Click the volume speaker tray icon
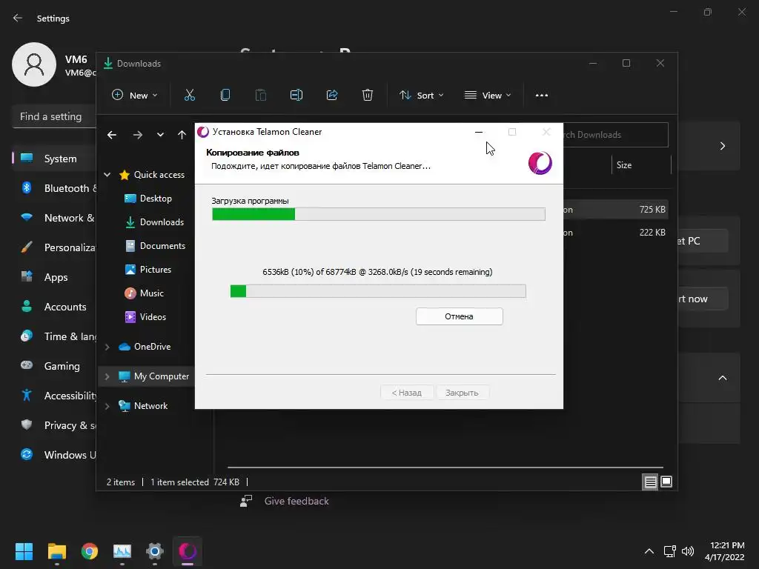 pyautogui.click(x=688, y=551)
